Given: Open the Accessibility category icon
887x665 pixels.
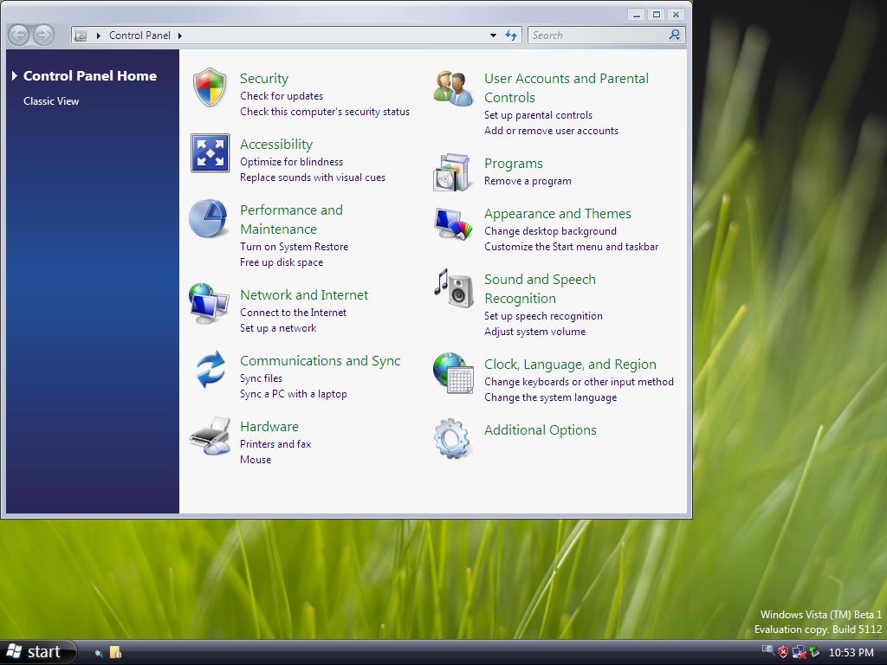Looking at the screenshot, I should tap(210, 152).
